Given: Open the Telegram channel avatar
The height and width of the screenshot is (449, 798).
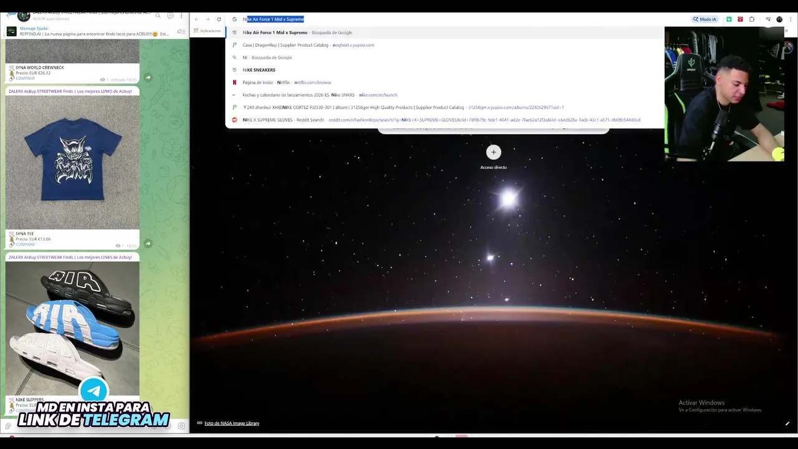Looking at the screenshot, I should 24,16.
